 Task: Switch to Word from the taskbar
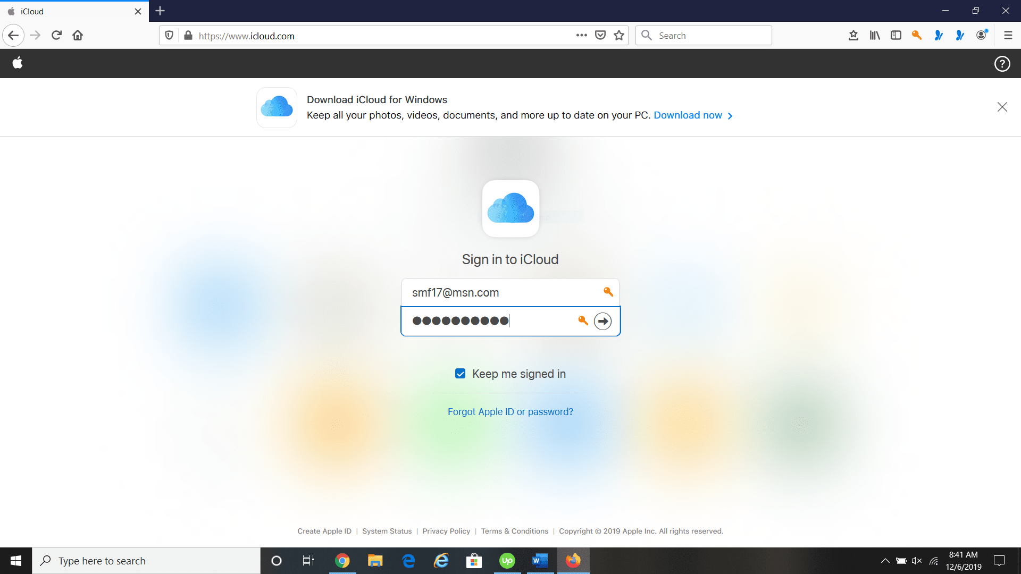point(540,561)
